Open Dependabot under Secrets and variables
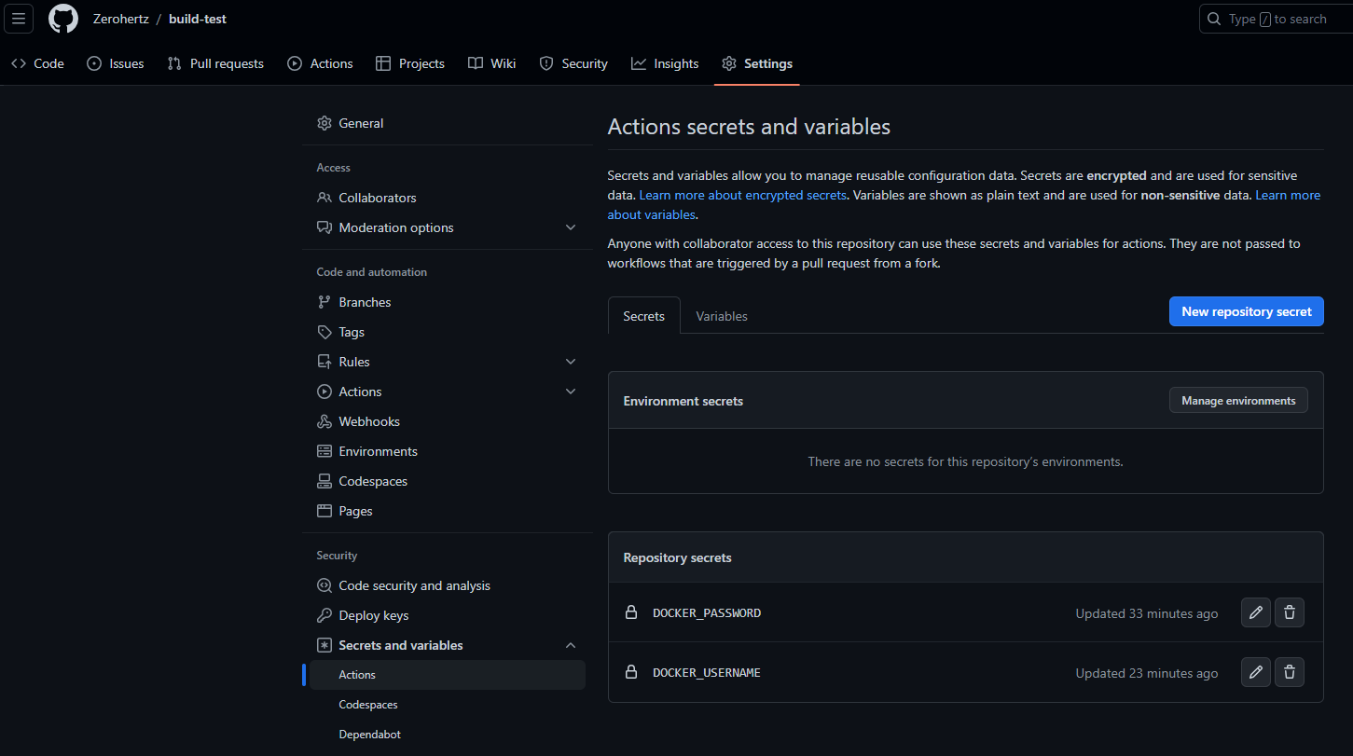This screenshot has height=756, width=1353. tap(370, 735)
